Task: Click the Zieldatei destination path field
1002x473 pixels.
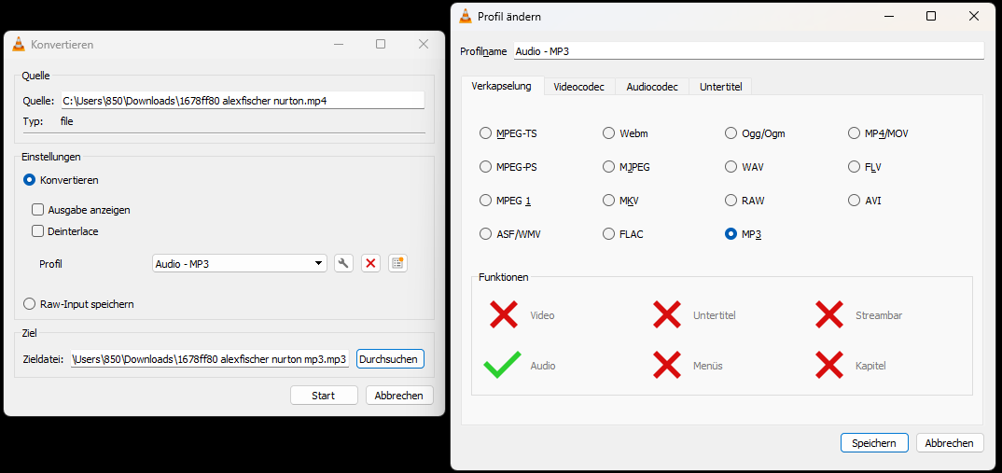Action: 210,359
